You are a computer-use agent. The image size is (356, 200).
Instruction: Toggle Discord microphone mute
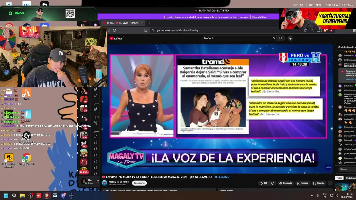click(98, 181)
